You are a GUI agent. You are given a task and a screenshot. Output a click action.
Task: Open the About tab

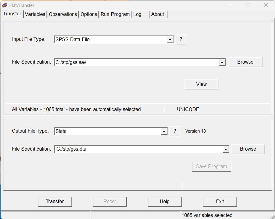click(158, 14)
